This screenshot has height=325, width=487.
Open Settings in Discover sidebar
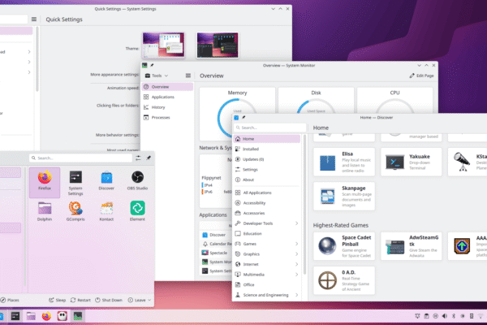(x=267, y=170)
